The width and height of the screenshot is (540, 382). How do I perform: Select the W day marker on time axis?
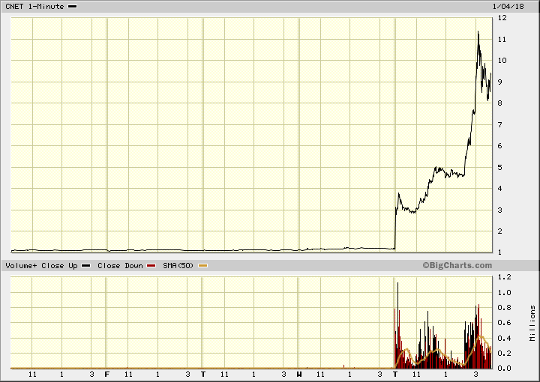[299, 374]
